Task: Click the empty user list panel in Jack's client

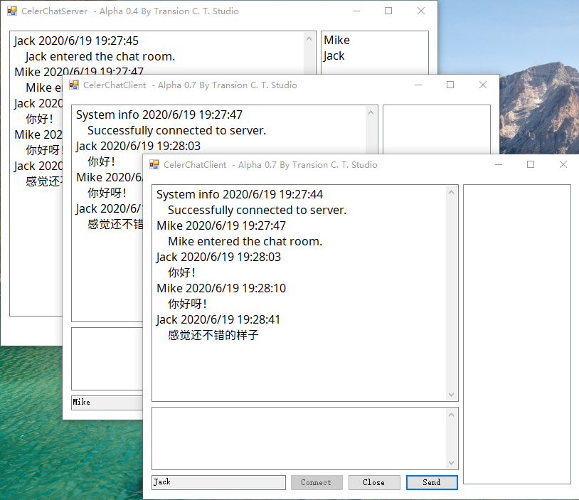Action: coord(517,334)
